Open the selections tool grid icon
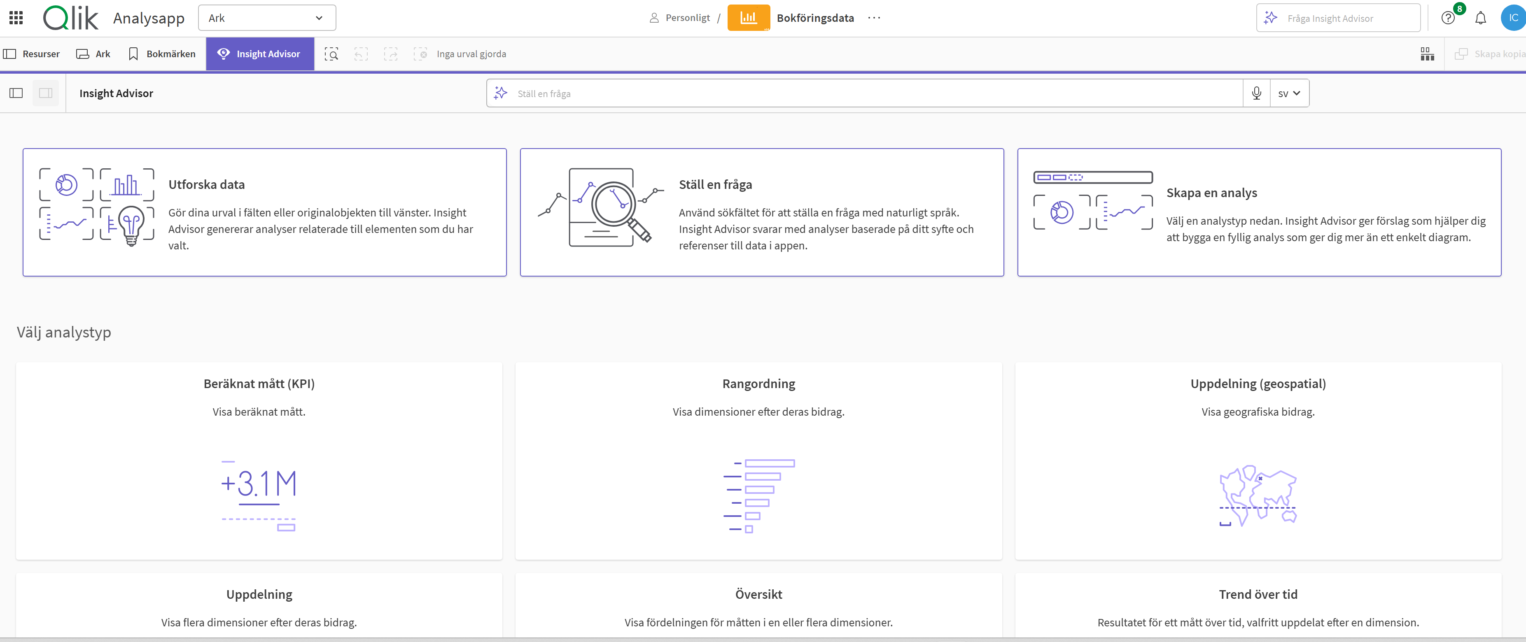Screen dimensions: 1526x642 click(x=1427, y=54)
